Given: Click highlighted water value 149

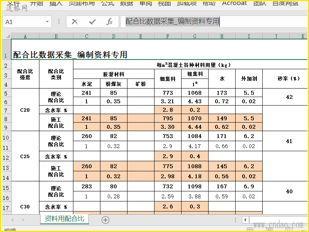Looking at the screenshot, I should [x=222, y=118].
